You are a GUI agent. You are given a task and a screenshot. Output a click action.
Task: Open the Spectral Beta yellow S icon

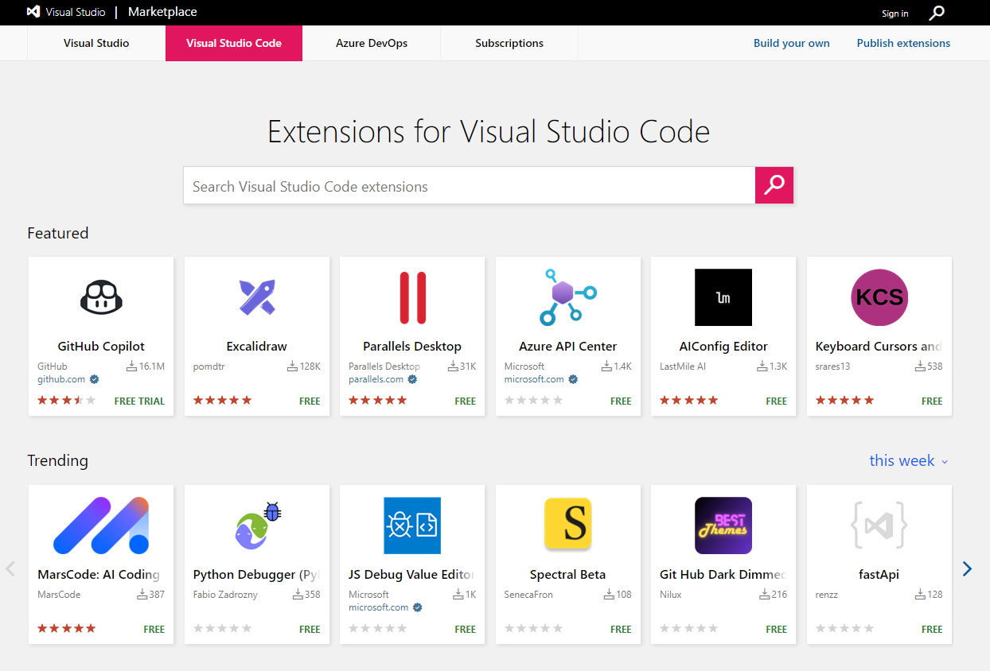[568, 524]
